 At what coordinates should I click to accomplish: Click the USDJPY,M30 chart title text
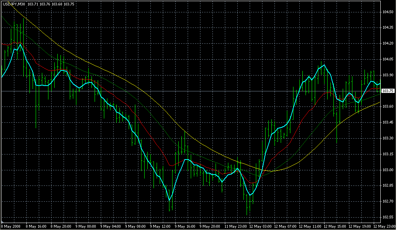point(14,3)
